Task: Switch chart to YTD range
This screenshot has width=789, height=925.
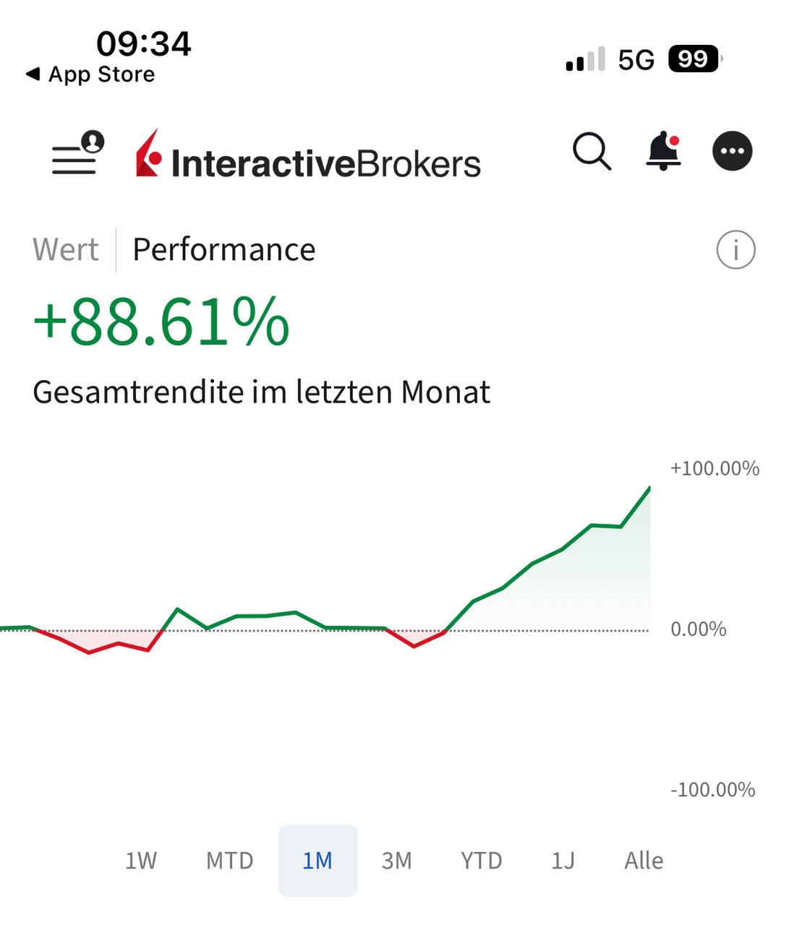Action: tap(481, 861)
